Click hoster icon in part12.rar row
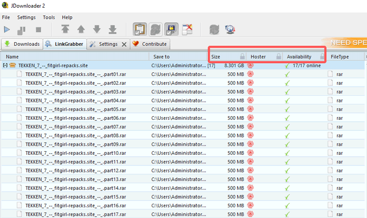Viewport: 367px width, 218px height. click(250, 170)
